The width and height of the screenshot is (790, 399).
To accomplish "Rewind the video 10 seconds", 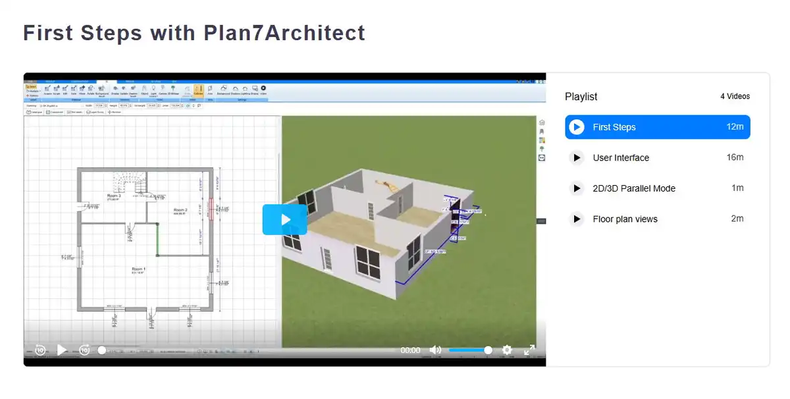I will click(40, 350).
